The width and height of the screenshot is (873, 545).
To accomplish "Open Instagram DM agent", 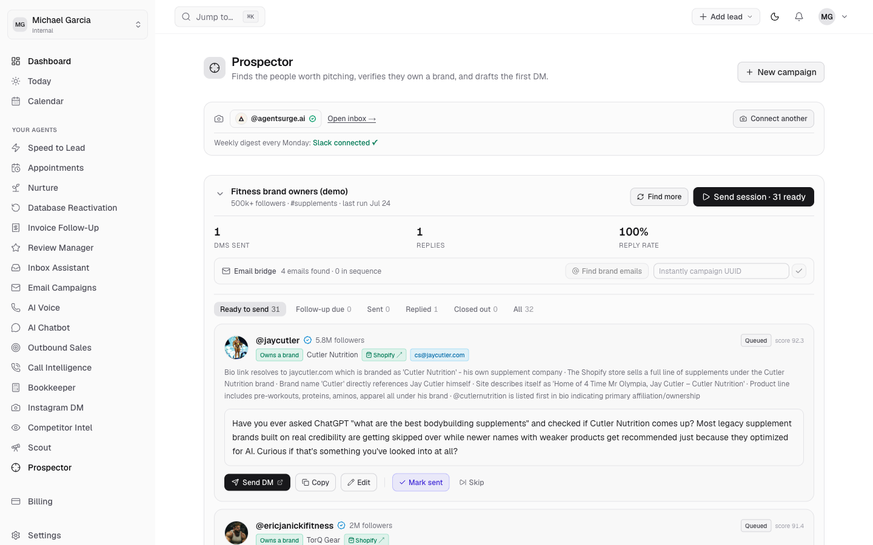I will pos(78,408).
